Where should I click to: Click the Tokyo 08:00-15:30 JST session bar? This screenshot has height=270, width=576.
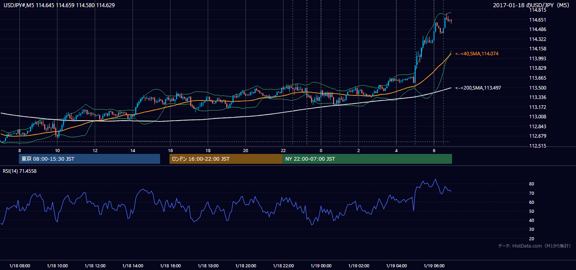[x=90, y=159]
